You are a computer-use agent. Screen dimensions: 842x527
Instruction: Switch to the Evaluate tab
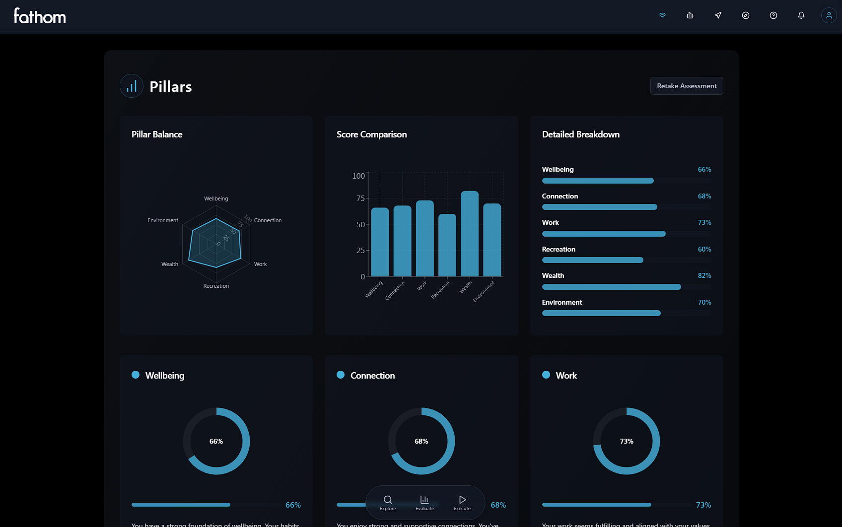click(x=424, y=503)
